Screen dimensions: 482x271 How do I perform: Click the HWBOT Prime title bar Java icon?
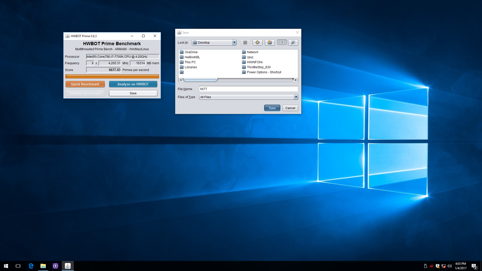[68, 36]
